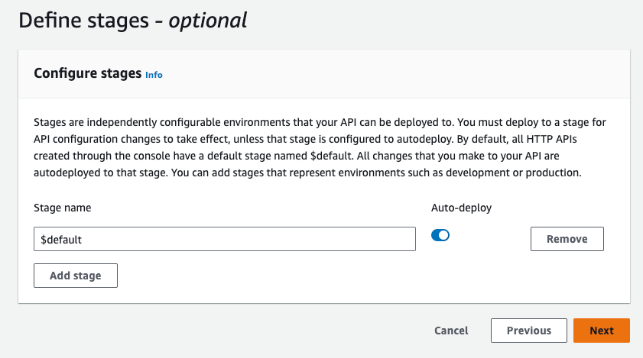Screen dimensions: 643x358
Task: Click the Stage name input field
Action: pos(225,239)
